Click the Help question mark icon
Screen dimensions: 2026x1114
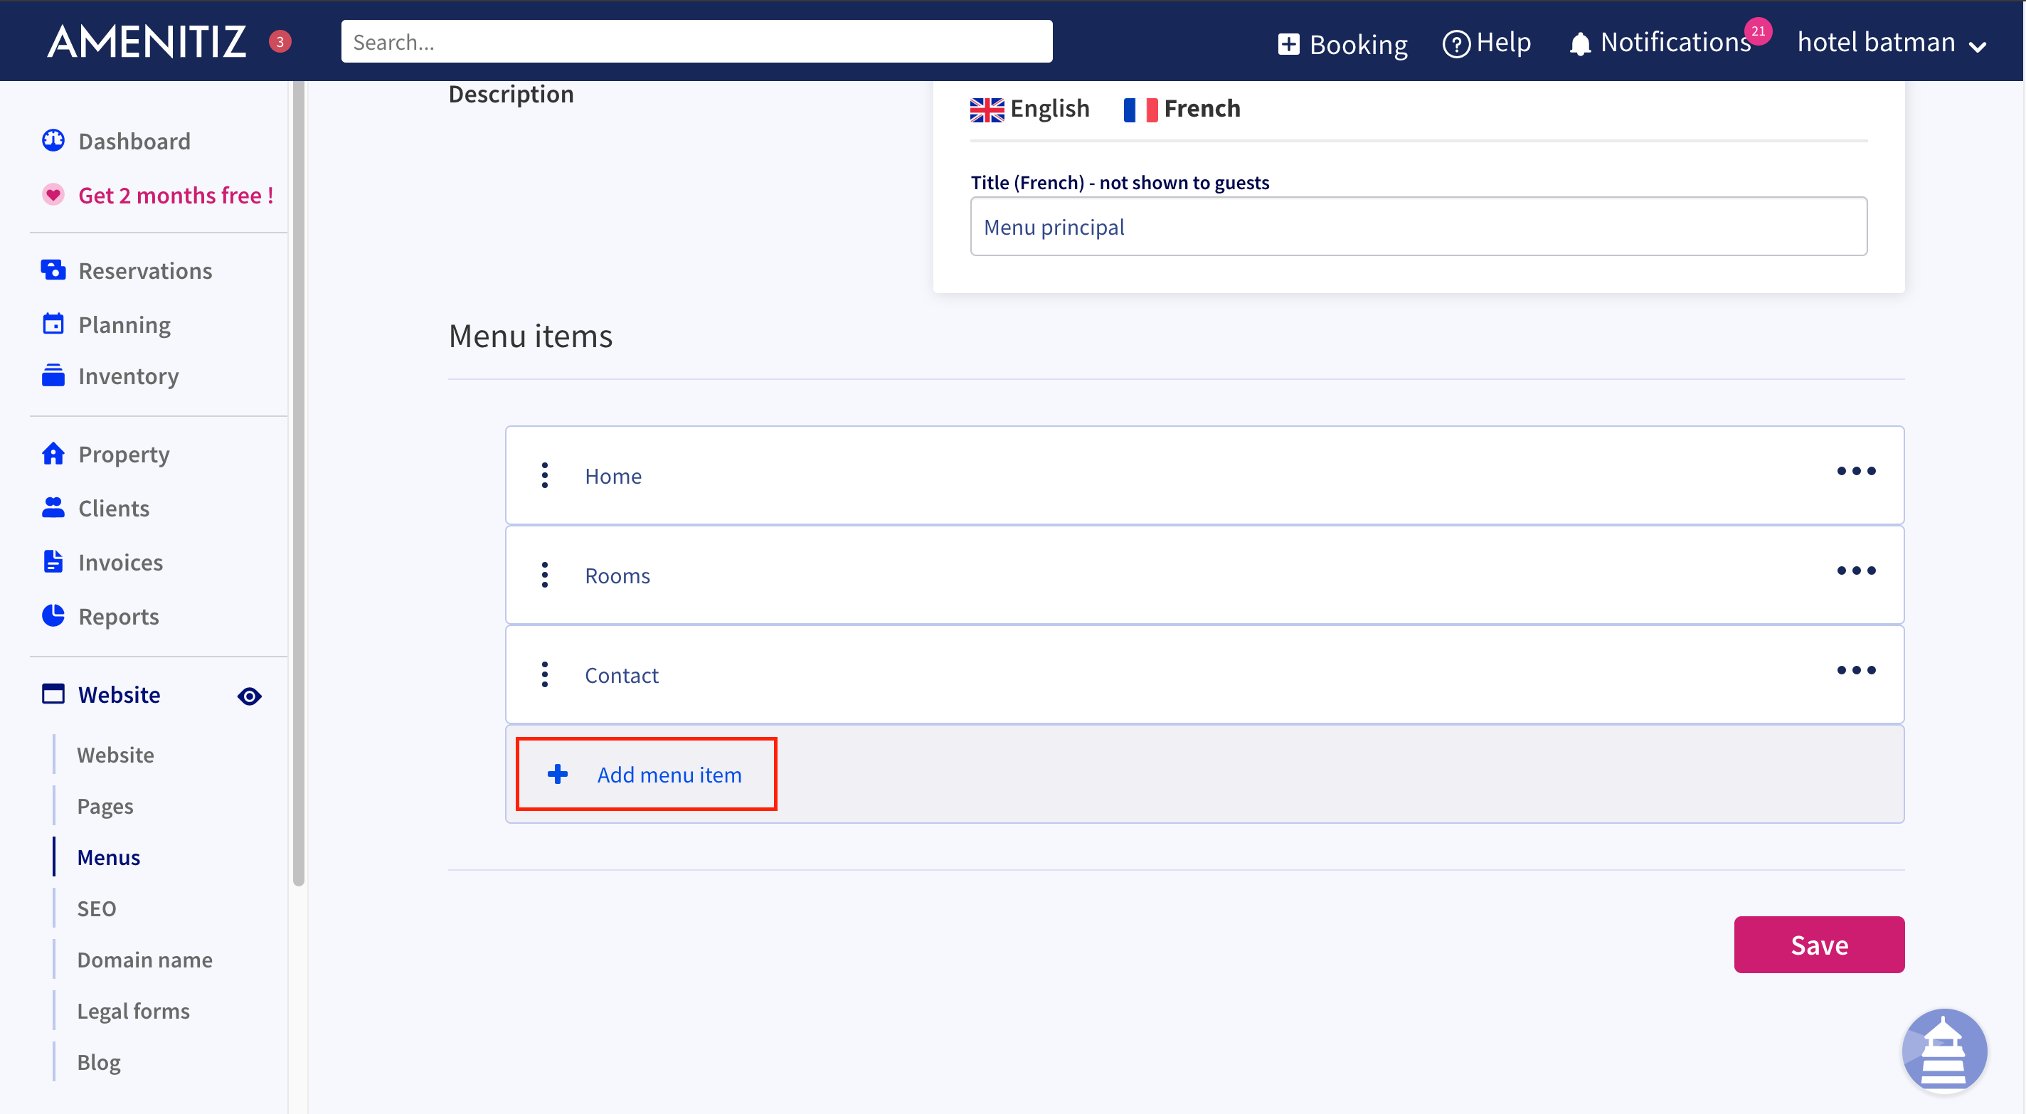(x=1455, y=44)
